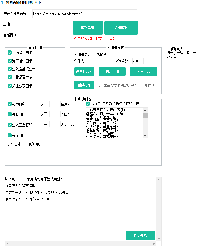
Task: Click up arrow of 小尾巴 list scrollbar
Action: [x=145, y=110]
